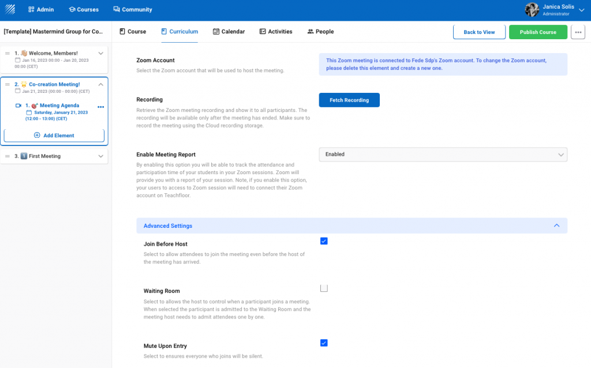Click Janica Solis profile avatar
591x368 pixels.
pyautogui.click(x=532, y=10)
